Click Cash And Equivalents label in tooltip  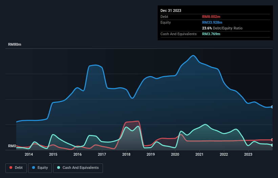[x=178, y=34]
